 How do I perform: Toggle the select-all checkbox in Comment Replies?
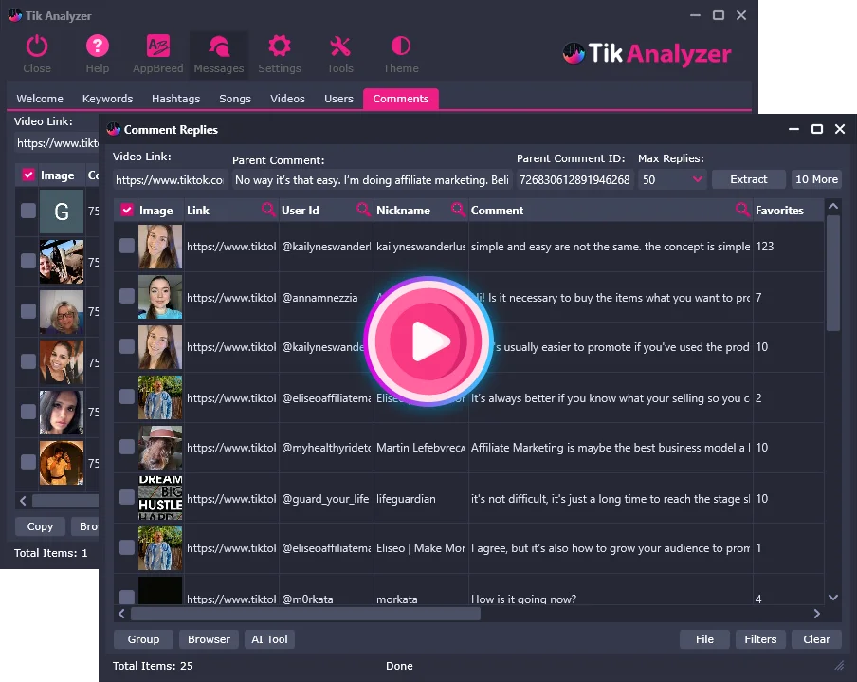point(127,210)
